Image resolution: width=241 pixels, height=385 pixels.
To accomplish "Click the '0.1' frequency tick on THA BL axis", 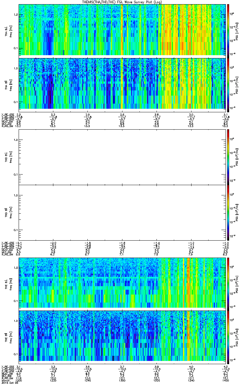I will (x=16, y=48).
